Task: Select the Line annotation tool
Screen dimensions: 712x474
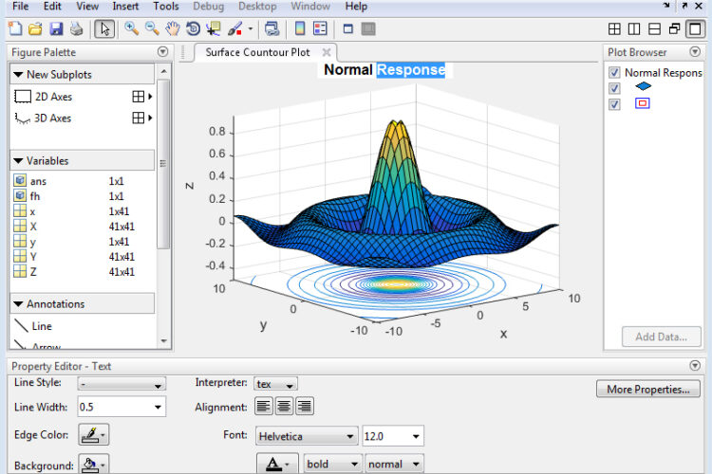Action: coord(33,326)
